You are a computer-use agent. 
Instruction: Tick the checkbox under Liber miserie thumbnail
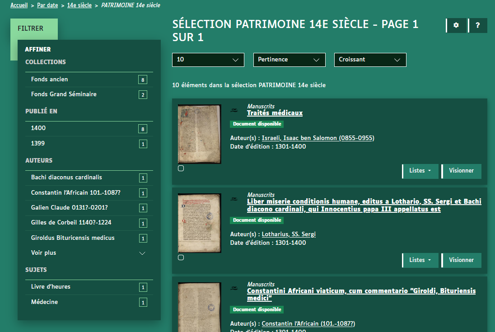click(181, 257)
